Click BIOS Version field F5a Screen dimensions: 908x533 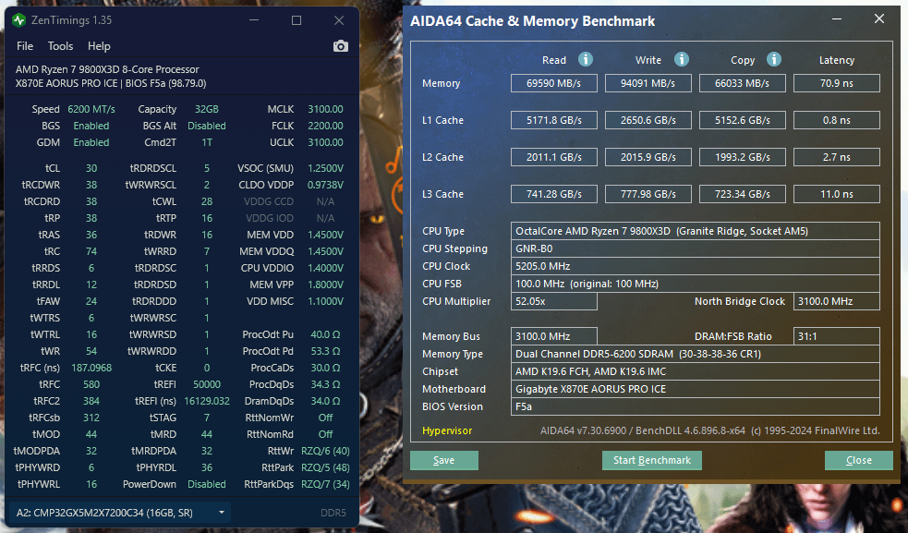pyautogui.click(x=696, y=406)
